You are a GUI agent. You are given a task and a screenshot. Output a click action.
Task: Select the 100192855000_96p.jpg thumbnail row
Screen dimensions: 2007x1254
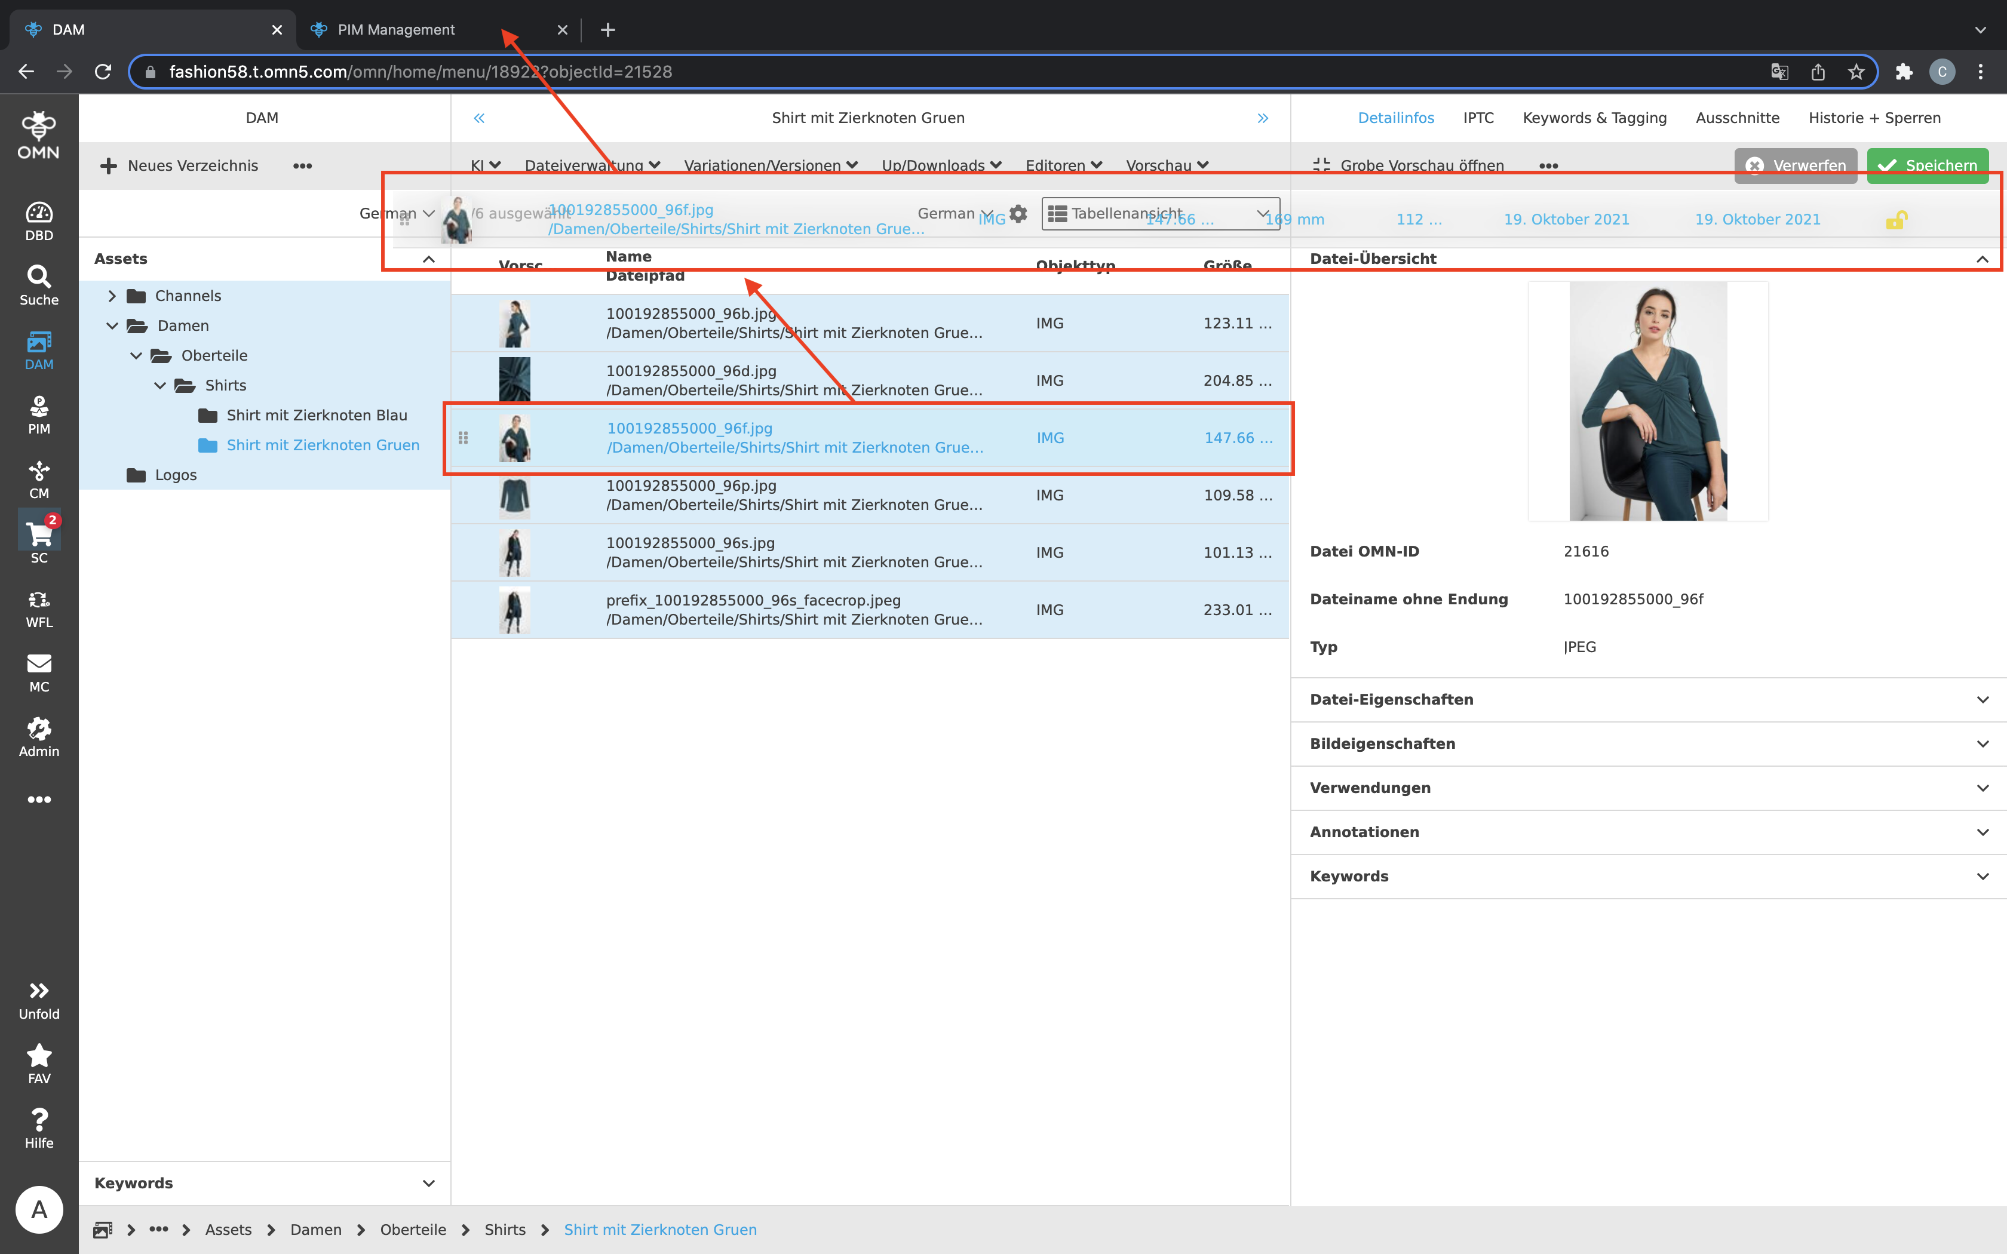(514, 495)
